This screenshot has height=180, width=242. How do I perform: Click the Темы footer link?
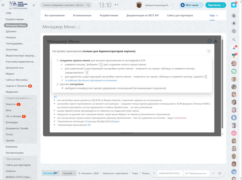click(135, 173)
